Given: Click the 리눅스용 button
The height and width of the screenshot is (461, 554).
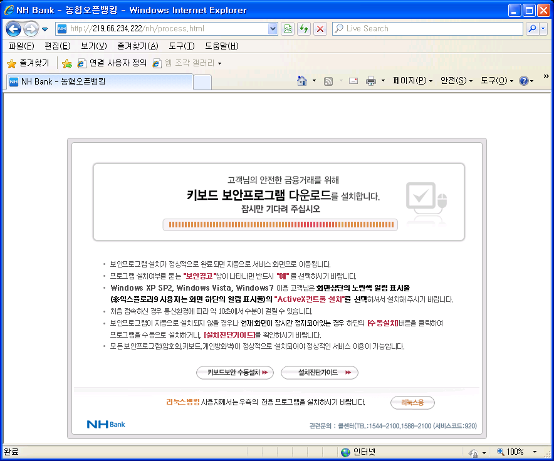Looking at the screenshot, I should tap(412, 402).
